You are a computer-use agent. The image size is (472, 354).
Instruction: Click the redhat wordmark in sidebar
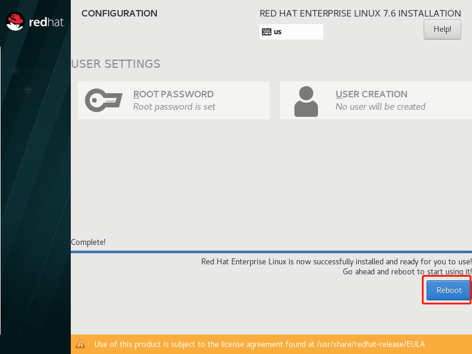click(47, 22)
